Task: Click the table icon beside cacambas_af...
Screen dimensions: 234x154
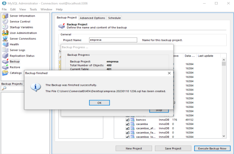Action: 132,128
